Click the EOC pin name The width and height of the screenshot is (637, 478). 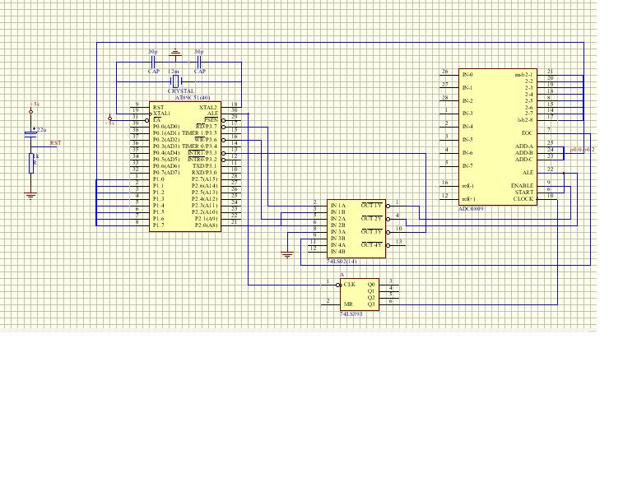(x=527, y=132)
